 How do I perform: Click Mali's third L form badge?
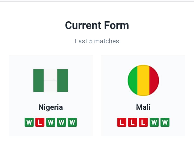tap(143, 122)
